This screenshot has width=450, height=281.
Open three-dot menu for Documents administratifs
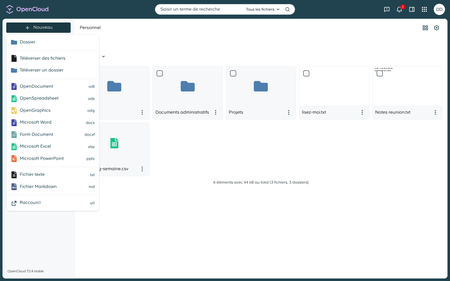pos(216,112)
